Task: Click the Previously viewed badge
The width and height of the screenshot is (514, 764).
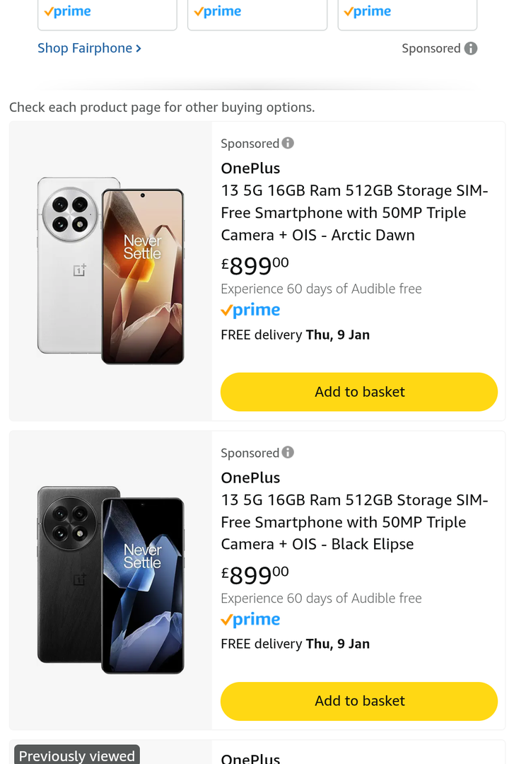Action: coord(76,756)
